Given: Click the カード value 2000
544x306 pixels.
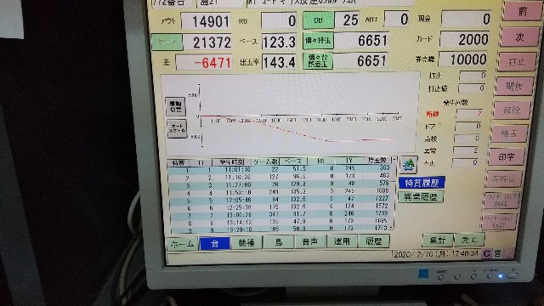Looking at the screenshot, I should coord(465,39).
